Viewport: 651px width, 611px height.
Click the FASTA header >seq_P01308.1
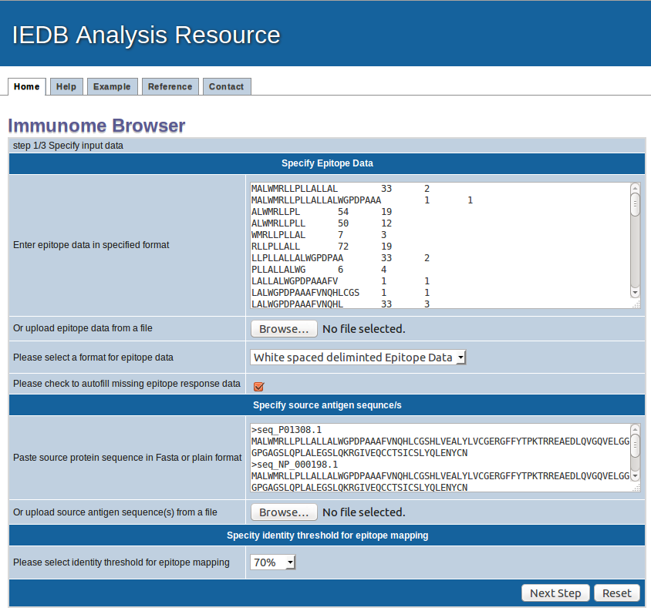click(286, 430)
